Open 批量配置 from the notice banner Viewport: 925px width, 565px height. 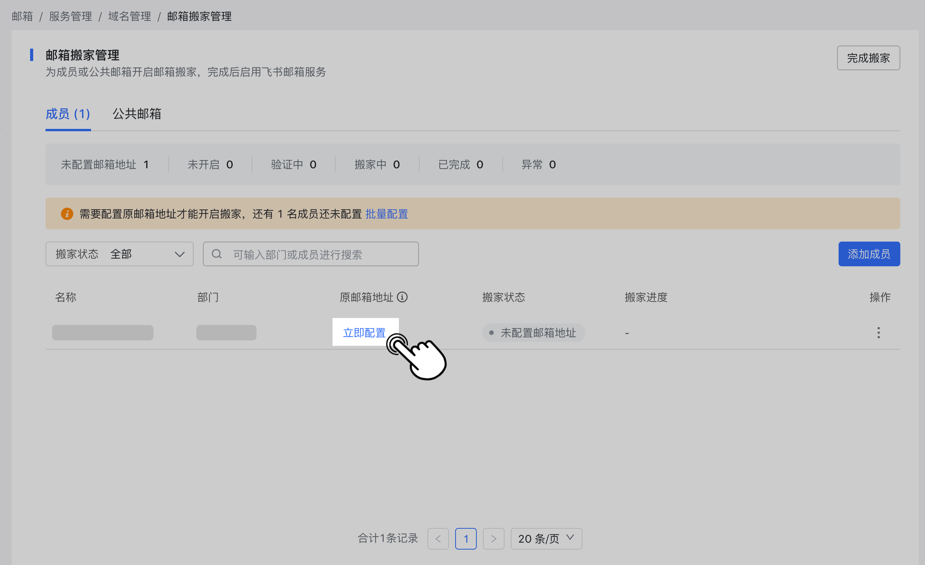[x=387, y=213]
